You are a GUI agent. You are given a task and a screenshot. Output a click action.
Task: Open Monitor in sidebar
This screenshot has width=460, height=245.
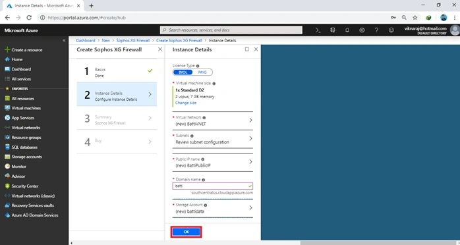coord(16,167)
